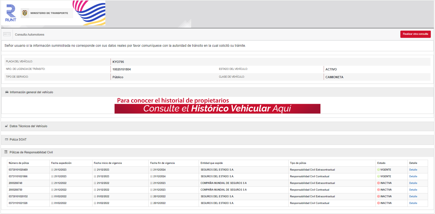Click the card icon beside Poliza SOAT
435x214 pixels.
coord(7,139)
